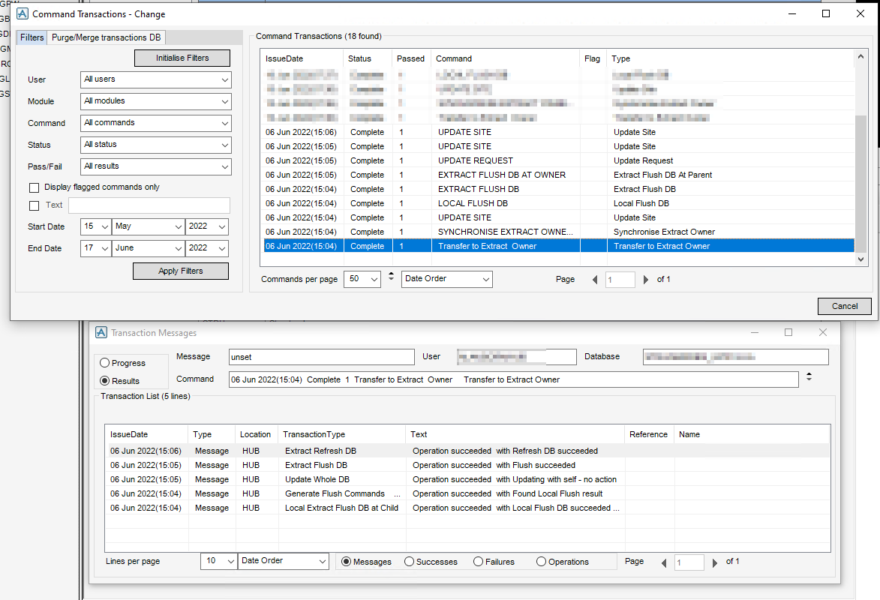Open Date Order dropdown in Command Transactions
Viewport: 880px width, 600px height.
[446, 279]
